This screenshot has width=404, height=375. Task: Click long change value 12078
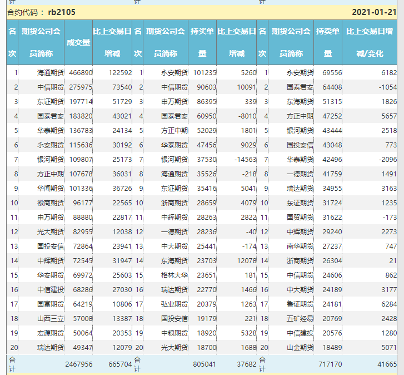click(247, 261)
